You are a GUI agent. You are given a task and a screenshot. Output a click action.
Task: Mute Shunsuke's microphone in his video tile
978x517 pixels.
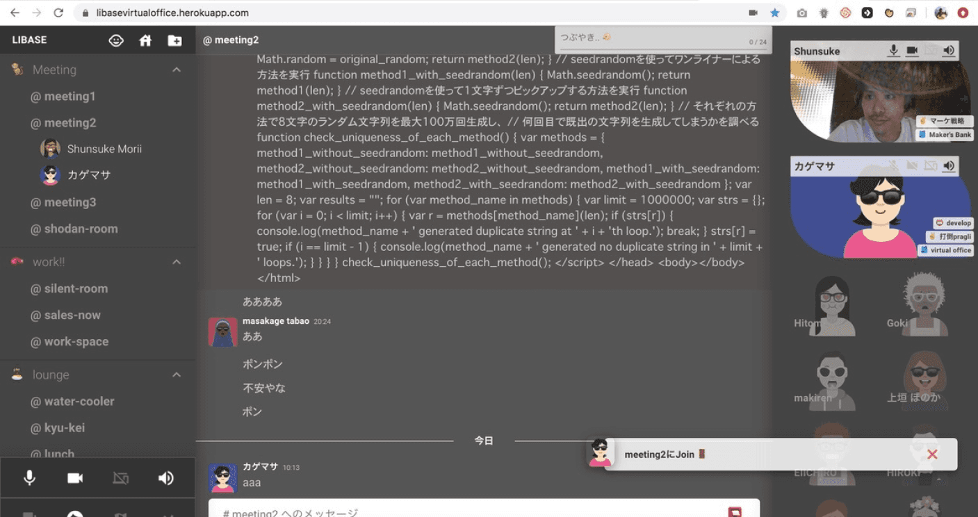[x=894, y=50]
